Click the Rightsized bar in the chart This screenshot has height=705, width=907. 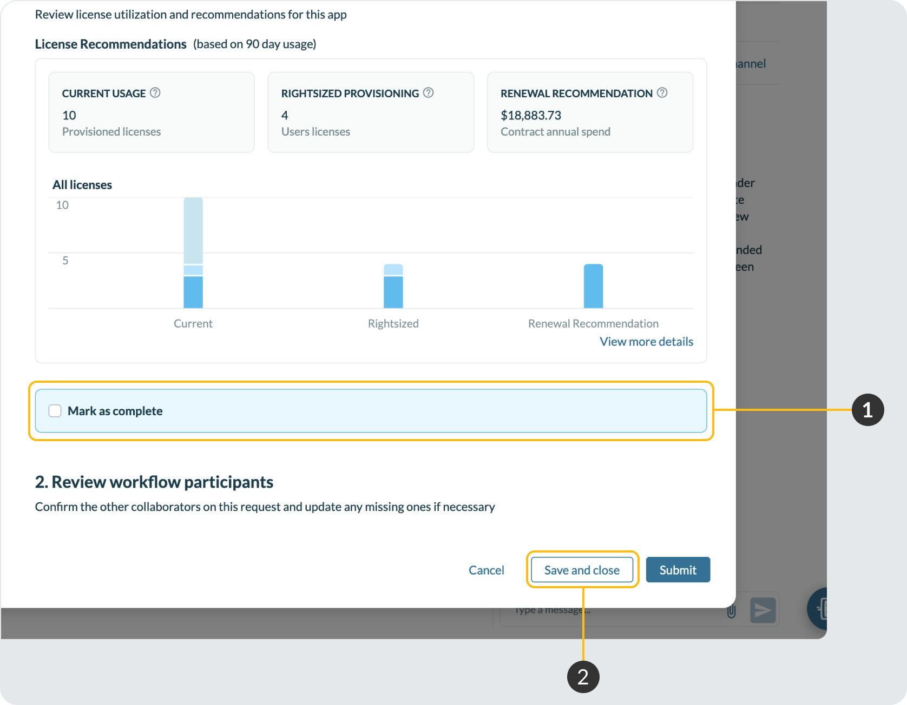(x=393, y=287)
